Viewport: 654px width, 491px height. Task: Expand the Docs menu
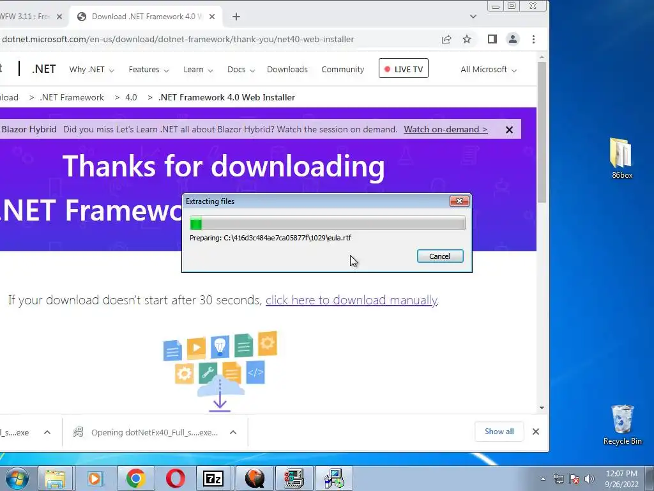241,69
